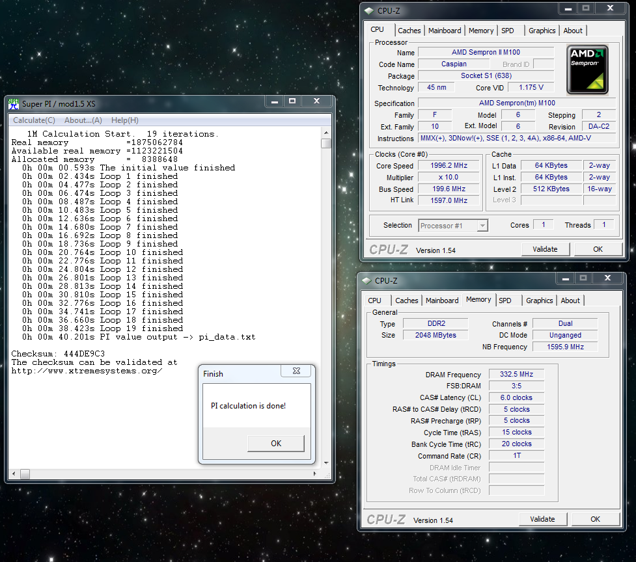The height and width of the screenshot is (562, 636).
Task: Click OK in top CPU-Z window
Action: point(598,249)
